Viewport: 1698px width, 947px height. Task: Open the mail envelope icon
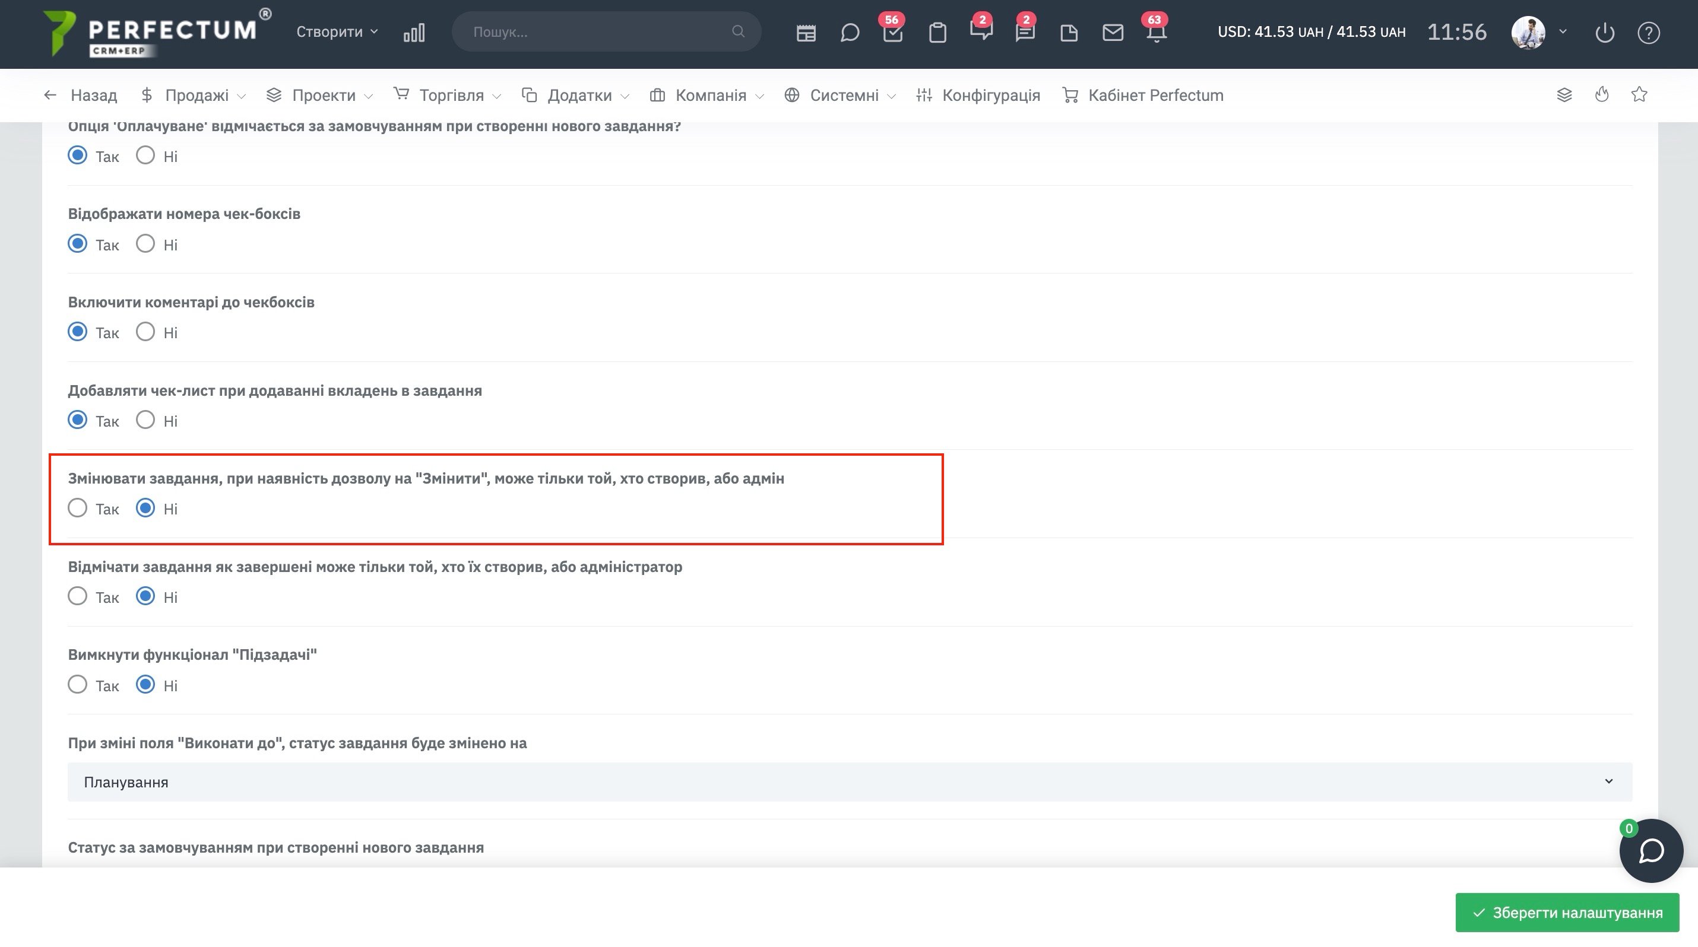pos(1113,32)
